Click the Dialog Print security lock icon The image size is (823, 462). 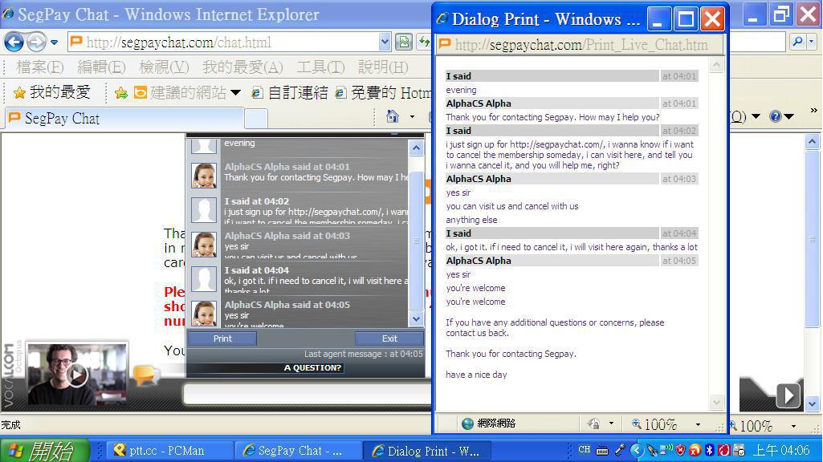[594, 423]
